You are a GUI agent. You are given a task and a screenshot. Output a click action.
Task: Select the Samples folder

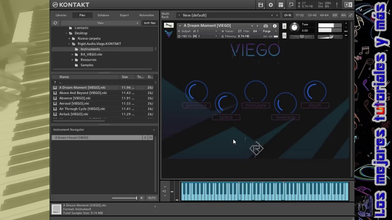point(87,65)
